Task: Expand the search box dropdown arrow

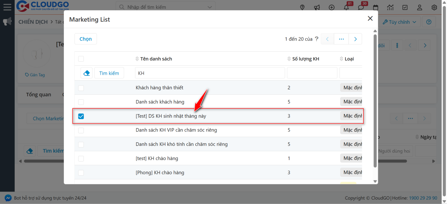Action: coord(209,7)
